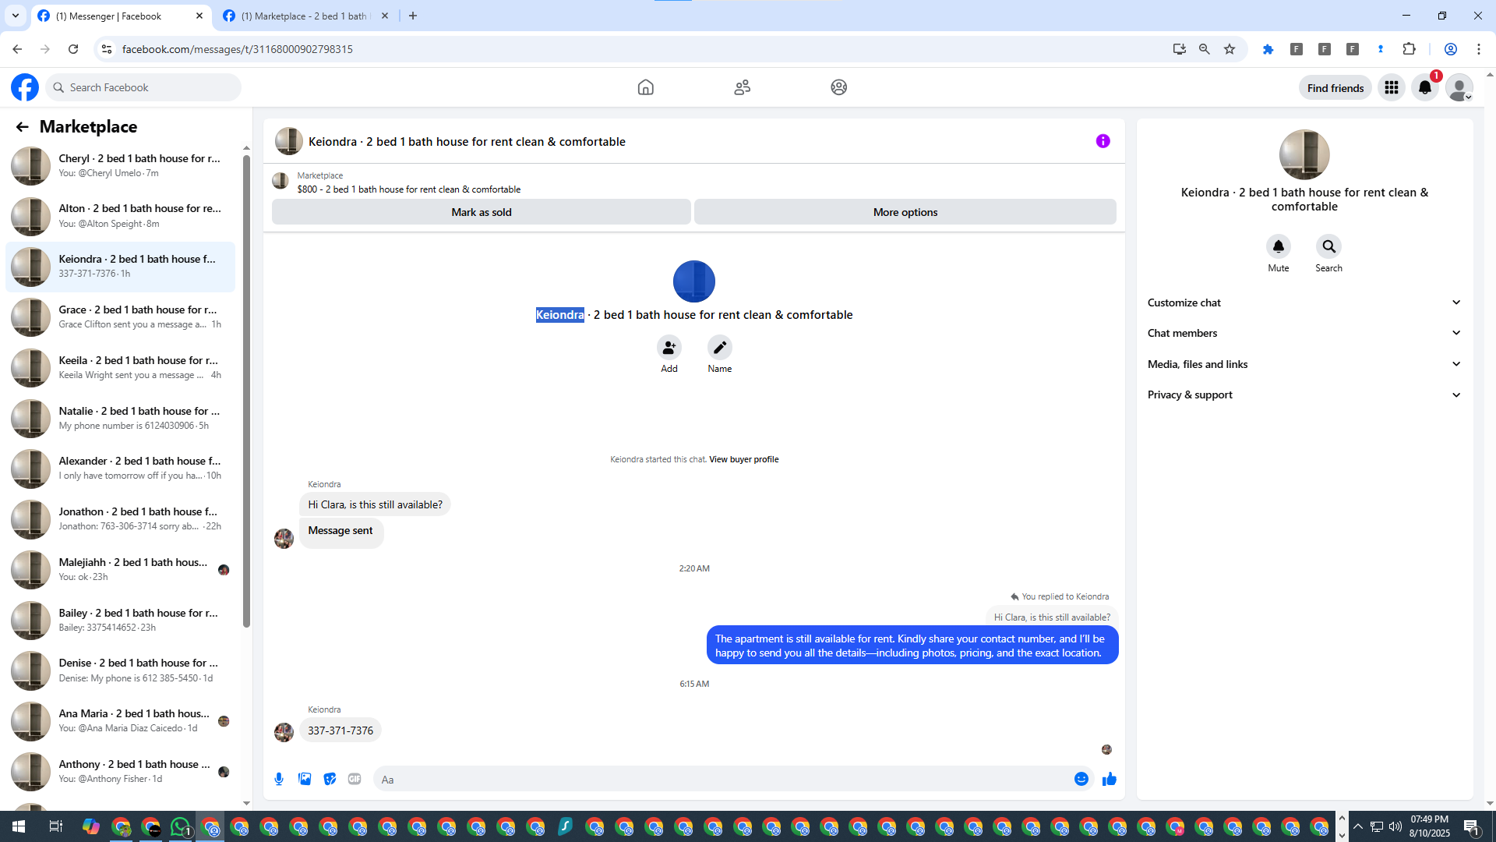Click the voice clip microphone icon
The height and width of the screenshot is (842, 1496).
click(279, 779)
